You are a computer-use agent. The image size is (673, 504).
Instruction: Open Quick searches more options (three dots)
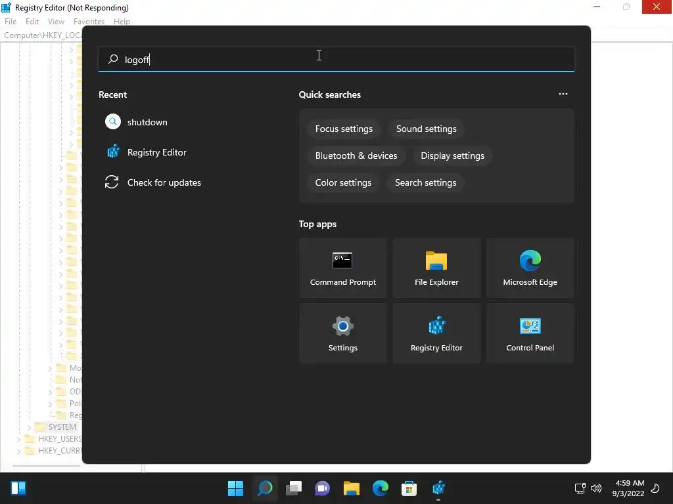(x=563, y=94)
